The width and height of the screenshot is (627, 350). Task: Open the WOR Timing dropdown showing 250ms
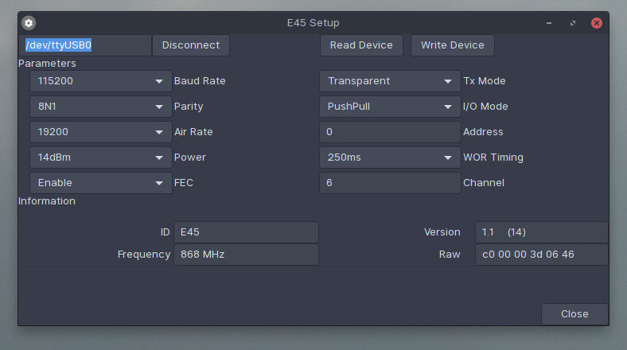click(x=390, y=157)
